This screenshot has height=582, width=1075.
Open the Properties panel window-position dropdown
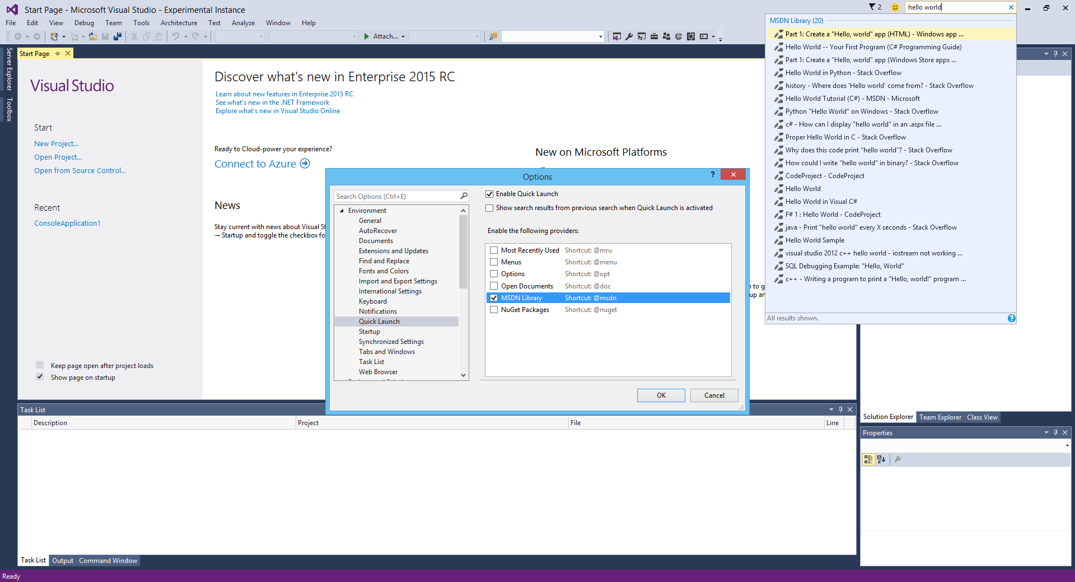1046,432
